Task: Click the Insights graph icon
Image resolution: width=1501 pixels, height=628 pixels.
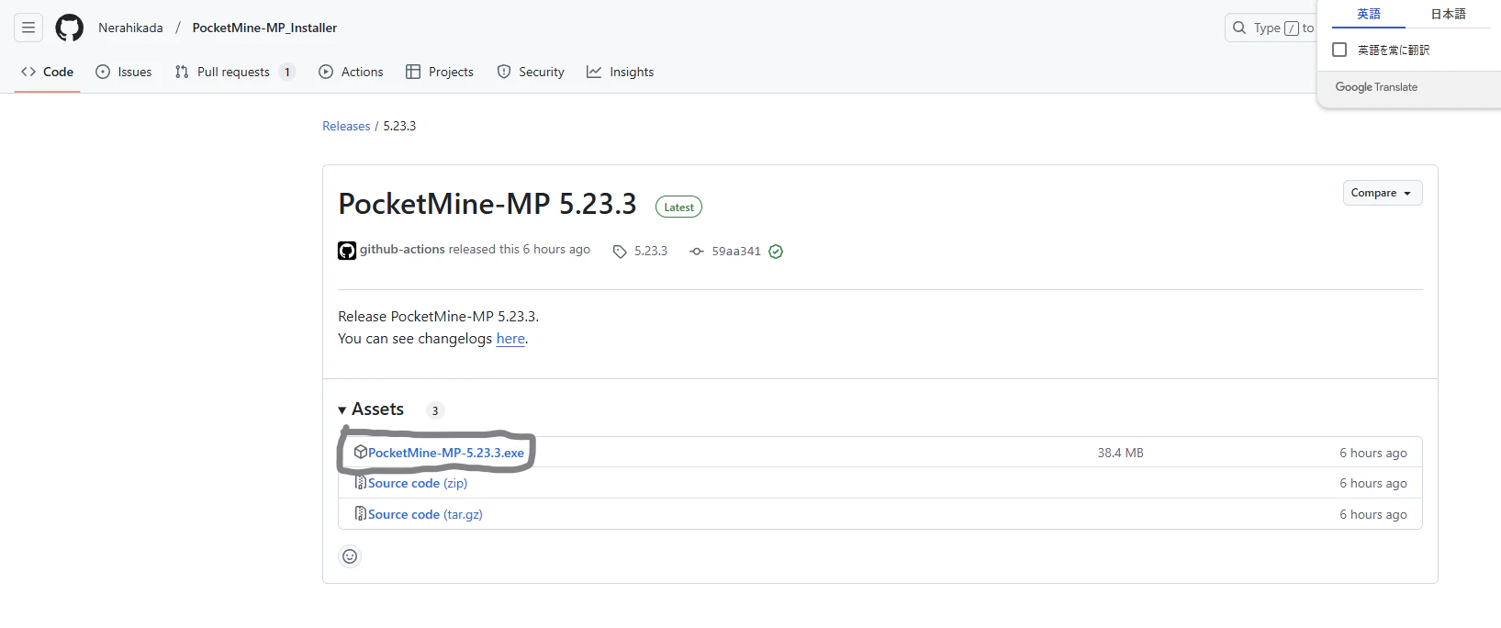Action: [x=594, y=72]
